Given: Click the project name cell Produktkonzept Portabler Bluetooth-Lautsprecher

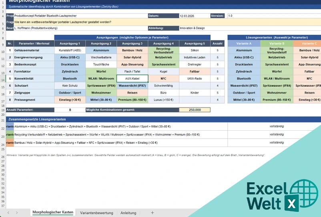Looking at the screenshot, I should (x=81, y=16).
